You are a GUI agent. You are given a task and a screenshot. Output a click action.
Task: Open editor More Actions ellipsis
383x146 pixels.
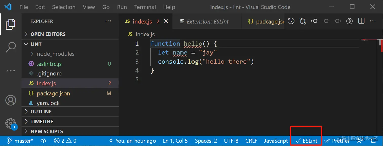(373, 21)
